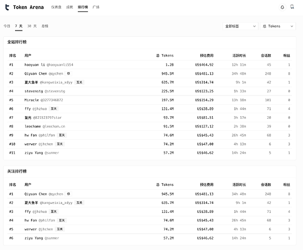Open ffy in 关注排行榜

click(x=36, y=212)
